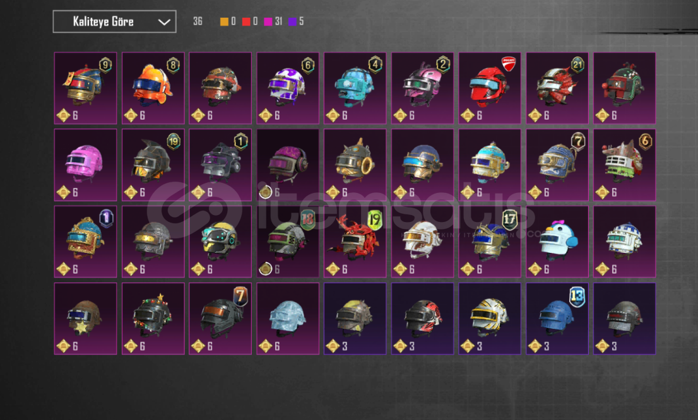Select the cyan helmet with badge 4
Viewport: 698px width, 420px height.
pyautogui.click(x=355, y=88)
